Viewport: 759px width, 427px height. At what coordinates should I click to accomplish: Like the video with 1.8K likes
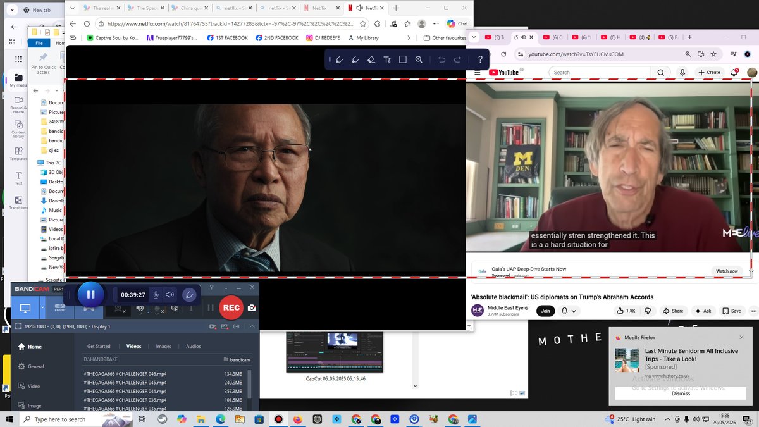(626, 311)
